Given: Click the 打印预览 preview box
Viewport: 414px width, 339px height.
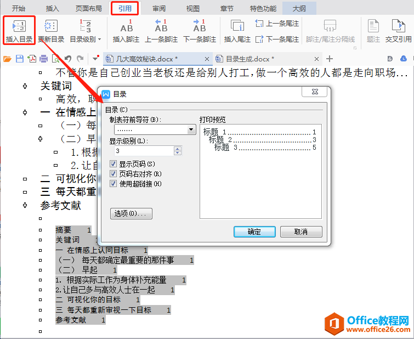Looking at the screenshot, I should (260, 171).
